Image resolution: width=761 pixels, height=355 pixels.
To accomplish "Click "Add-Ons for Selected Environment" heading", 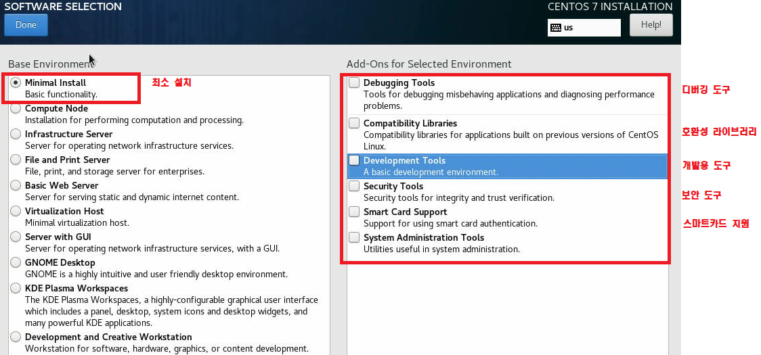I will [429, 64].
